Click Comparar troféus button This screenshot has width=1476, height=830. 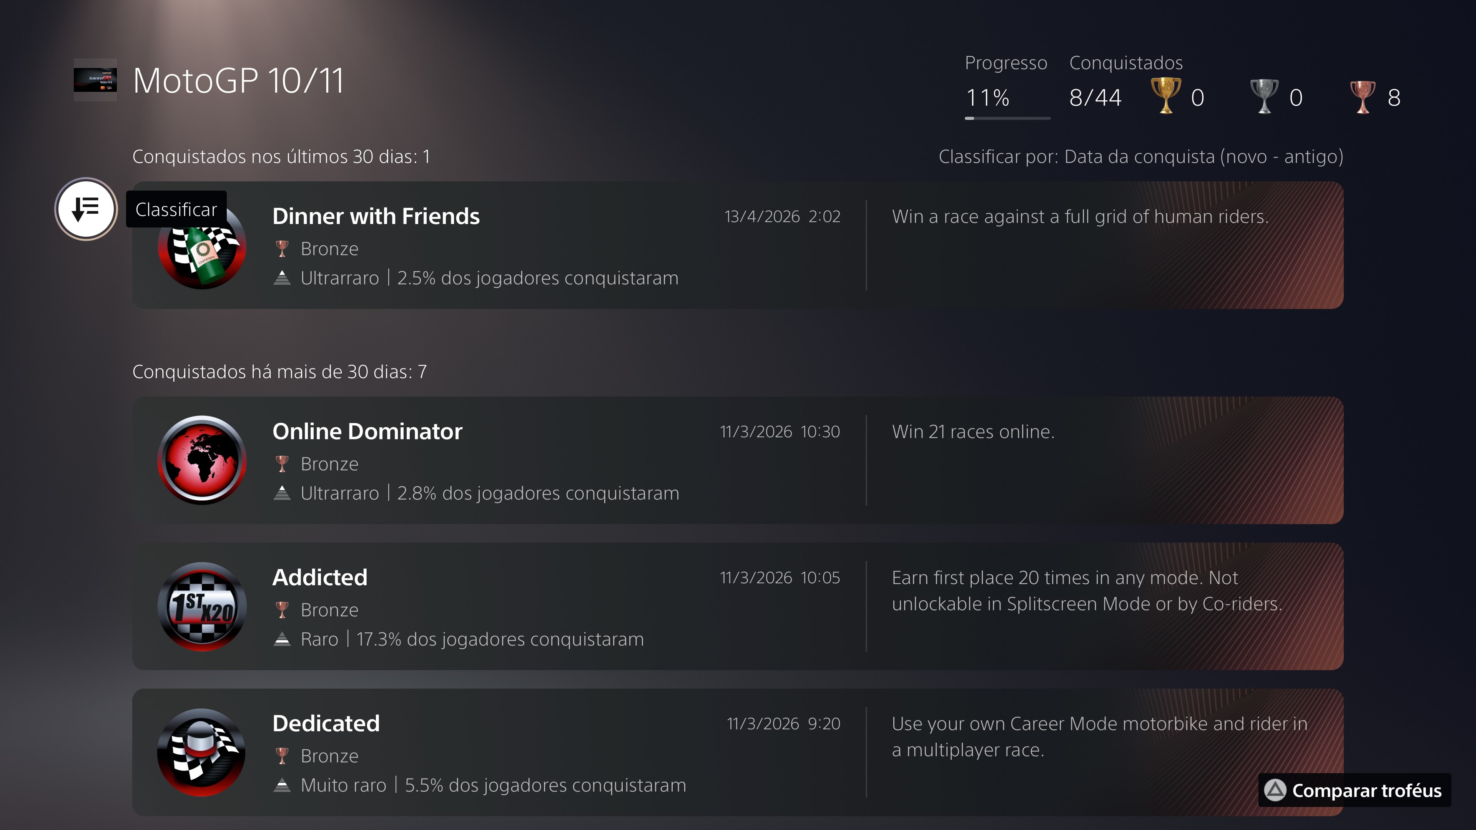tap(1355, 790)
